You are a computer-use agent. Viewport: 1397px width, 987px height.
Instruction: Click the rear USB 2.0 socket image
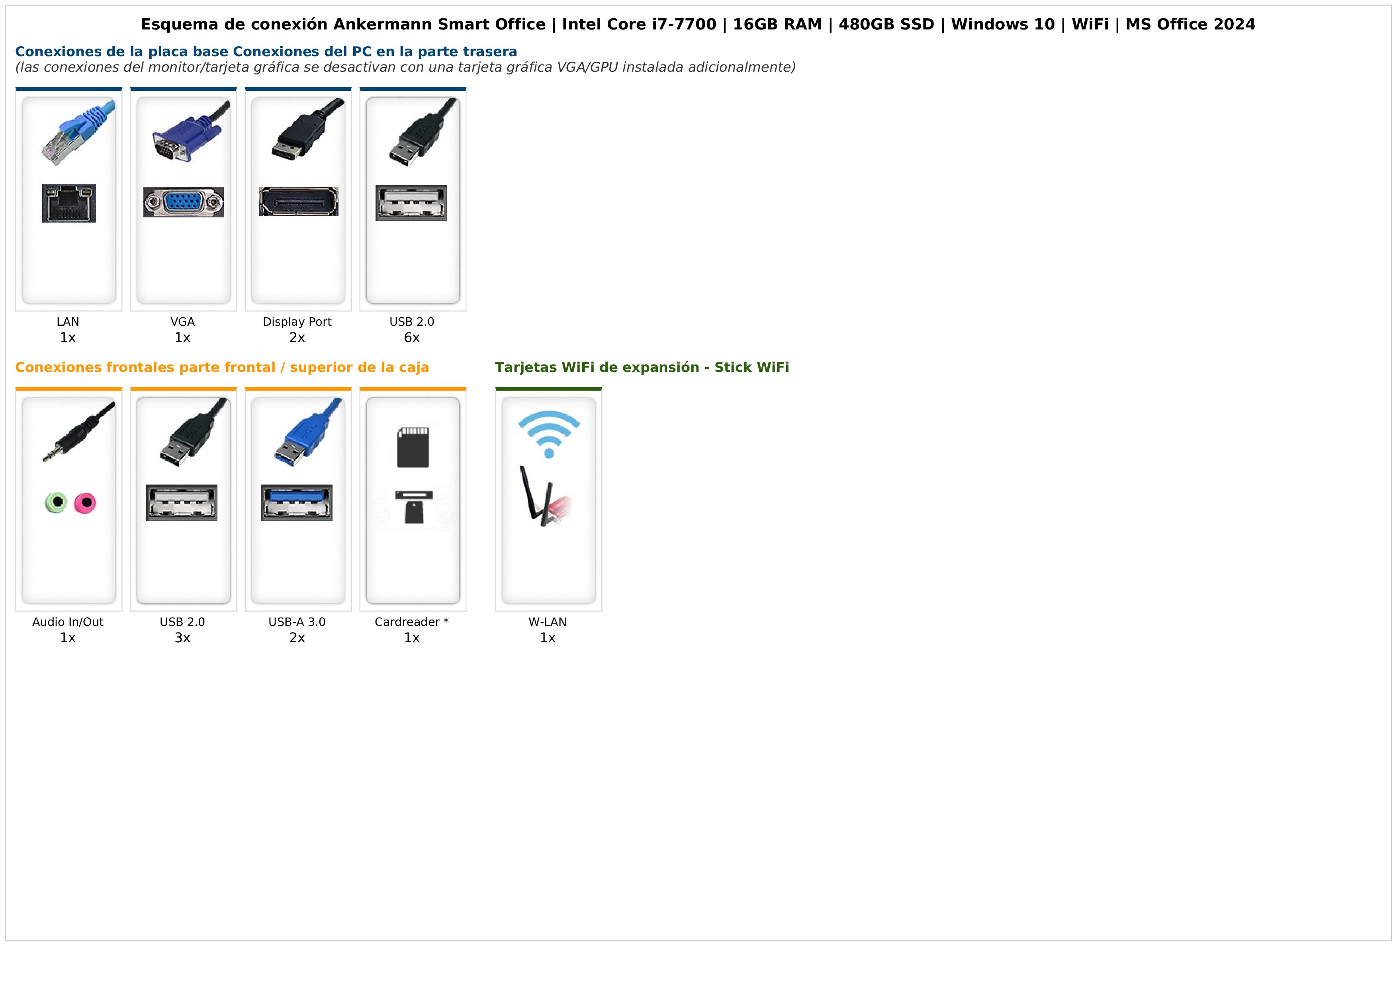[x=411, y=203]
